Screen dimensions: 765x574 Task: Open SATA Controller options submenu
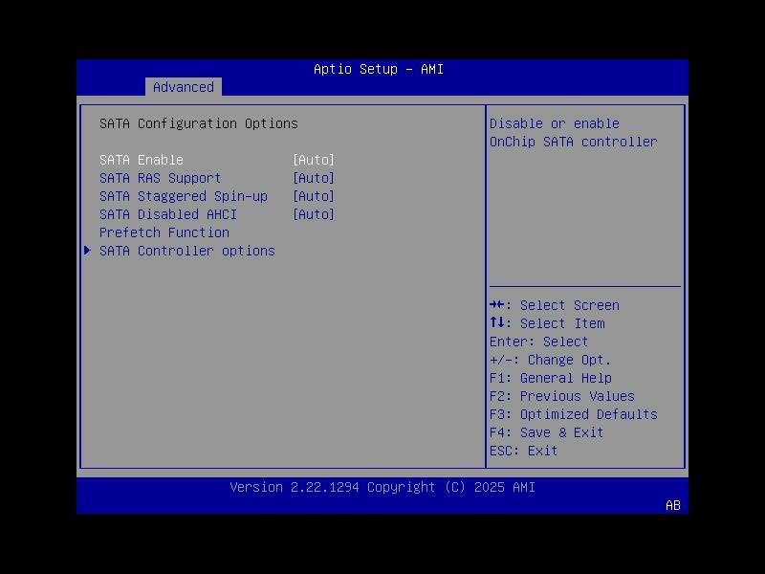tap(187, 251)
